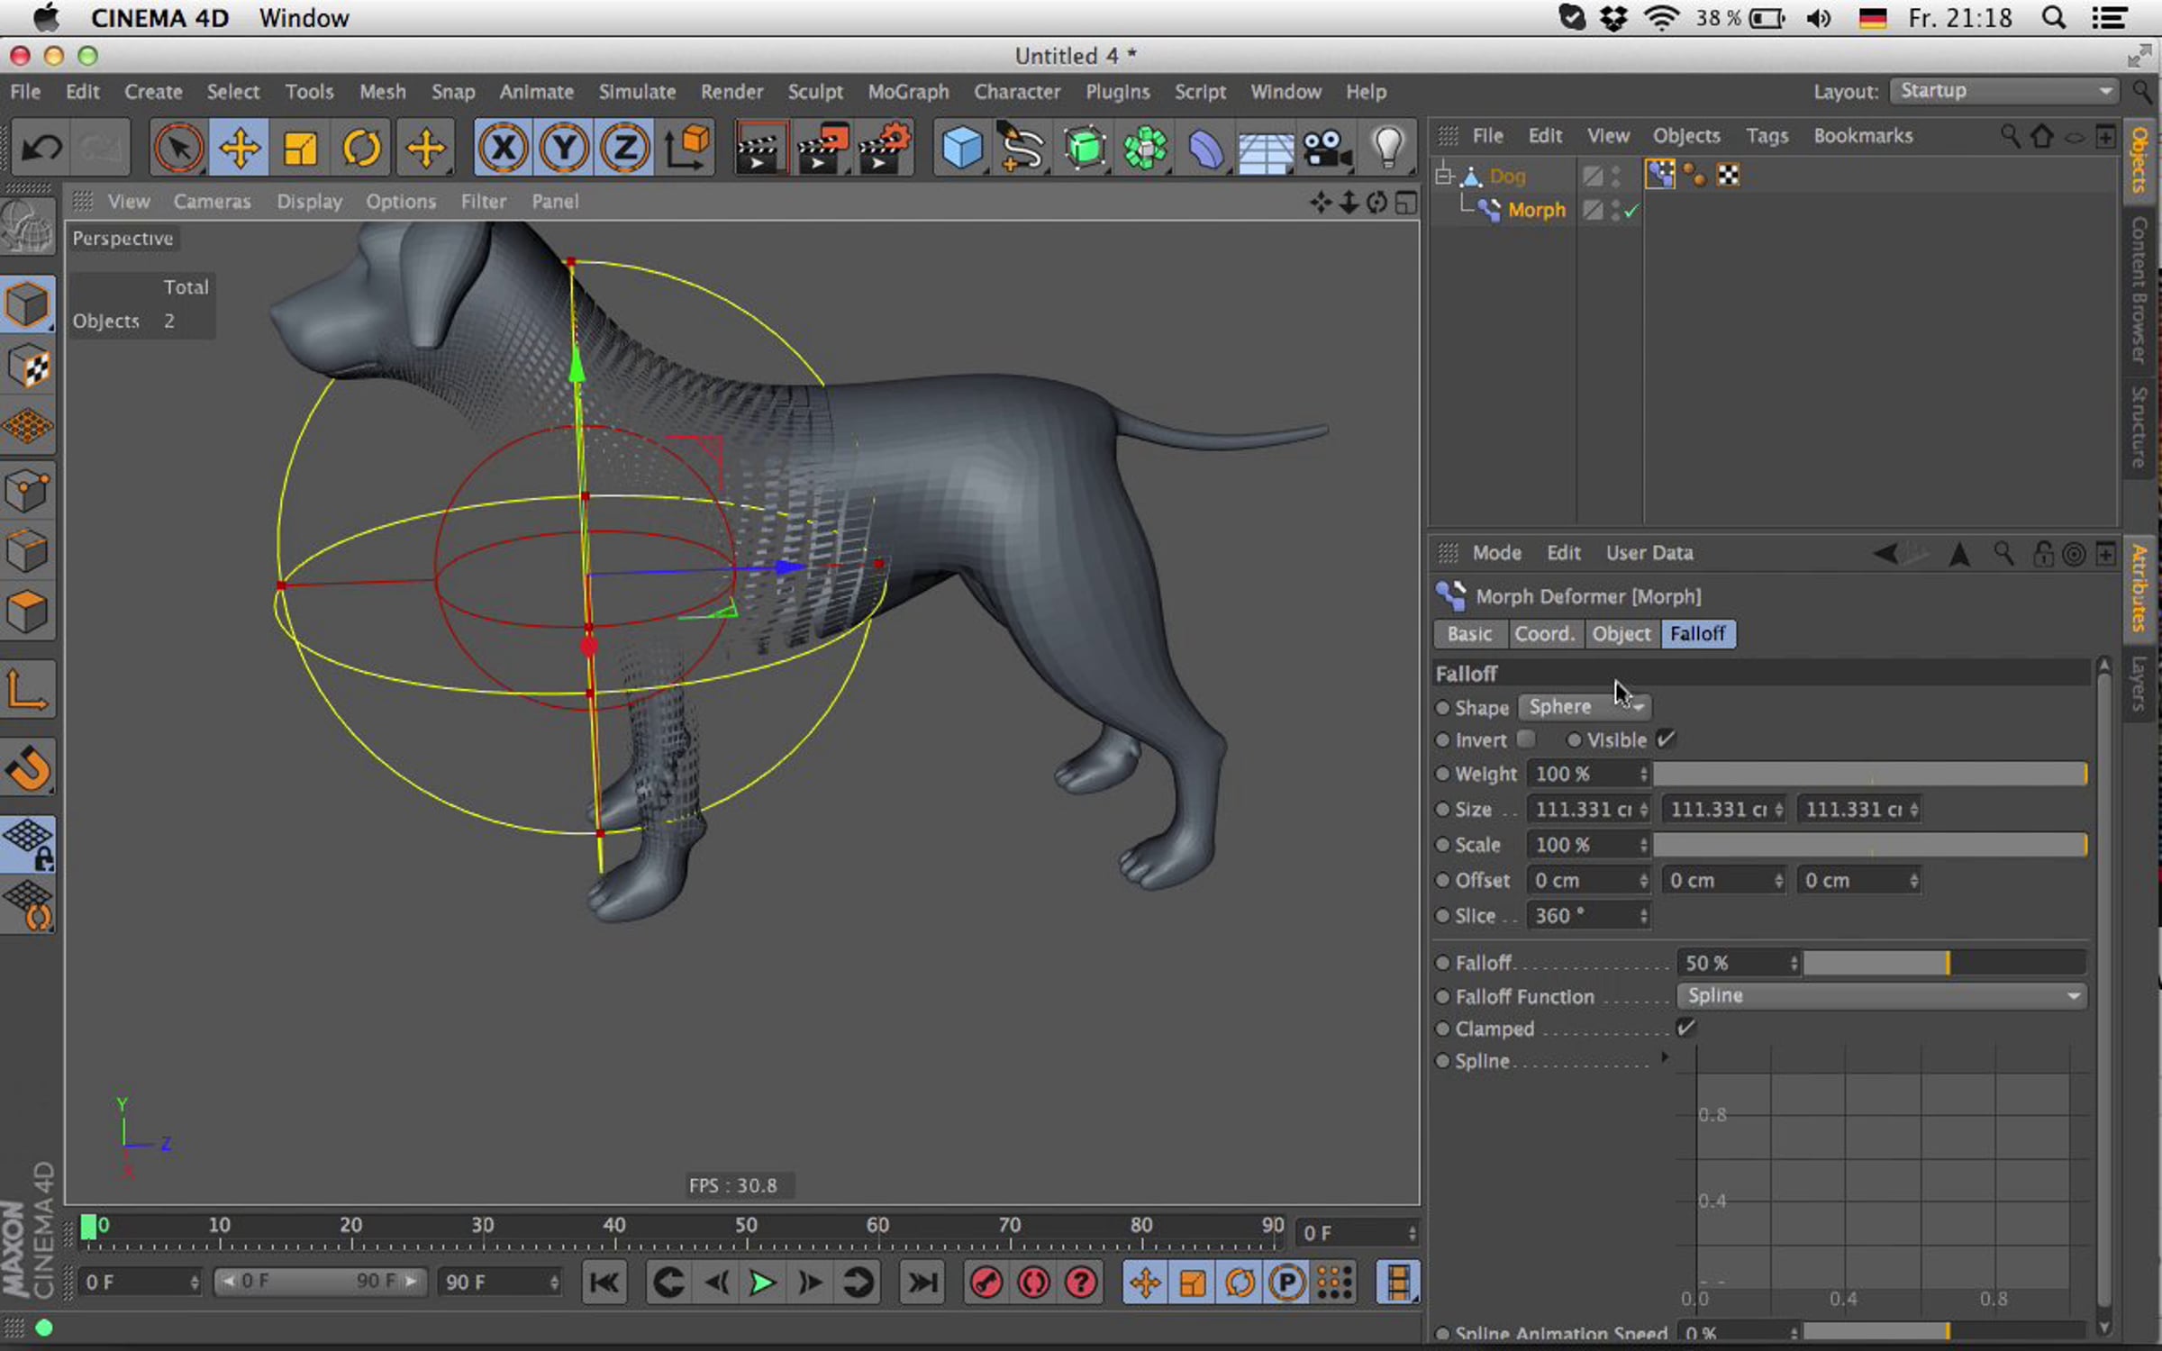Open the viewport Display menu
2162x1351 pixels.
click(x=309, y=202)
